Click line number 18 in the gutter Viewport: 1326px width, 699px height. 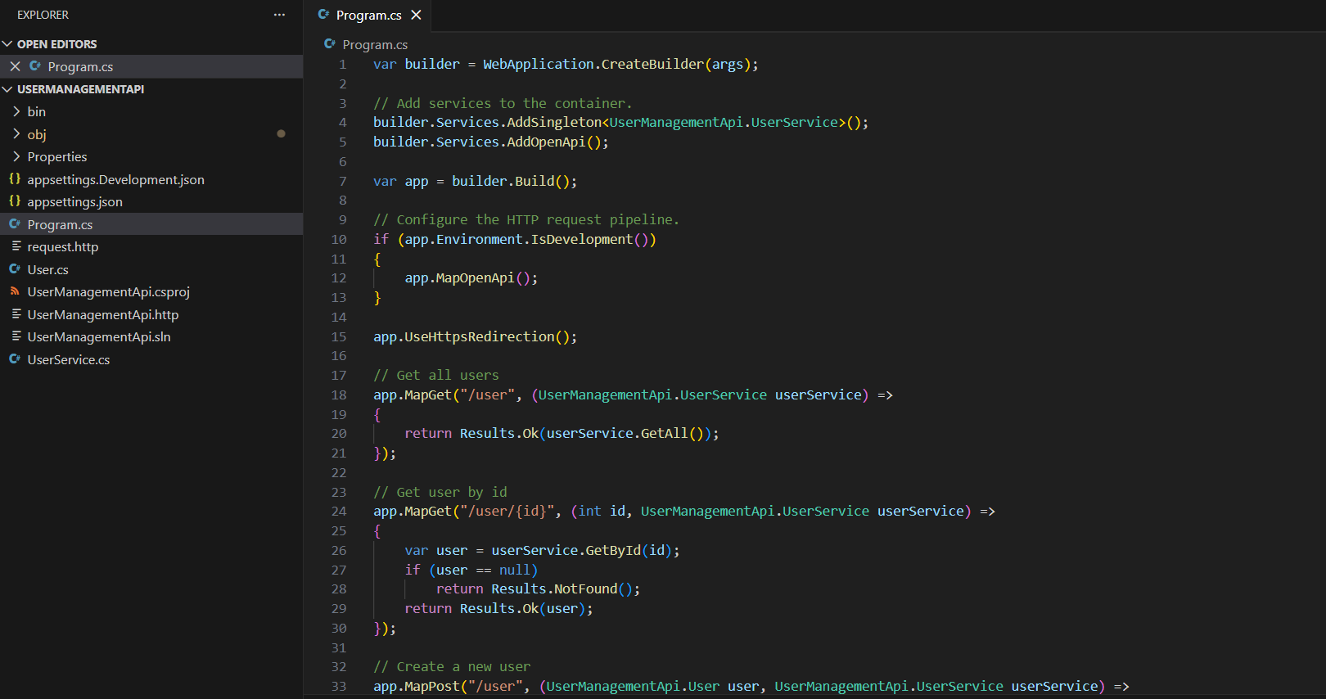pos(339,395)
